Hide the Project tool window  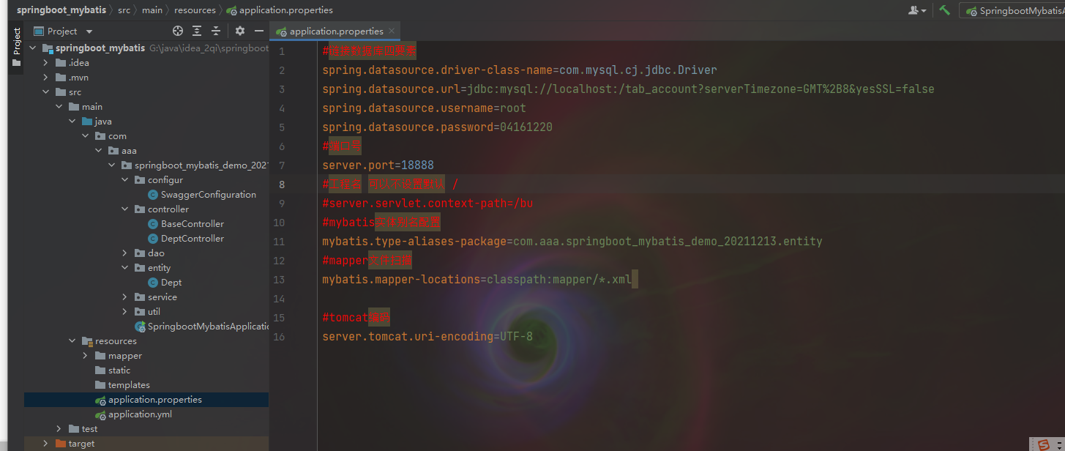point(259,31)
